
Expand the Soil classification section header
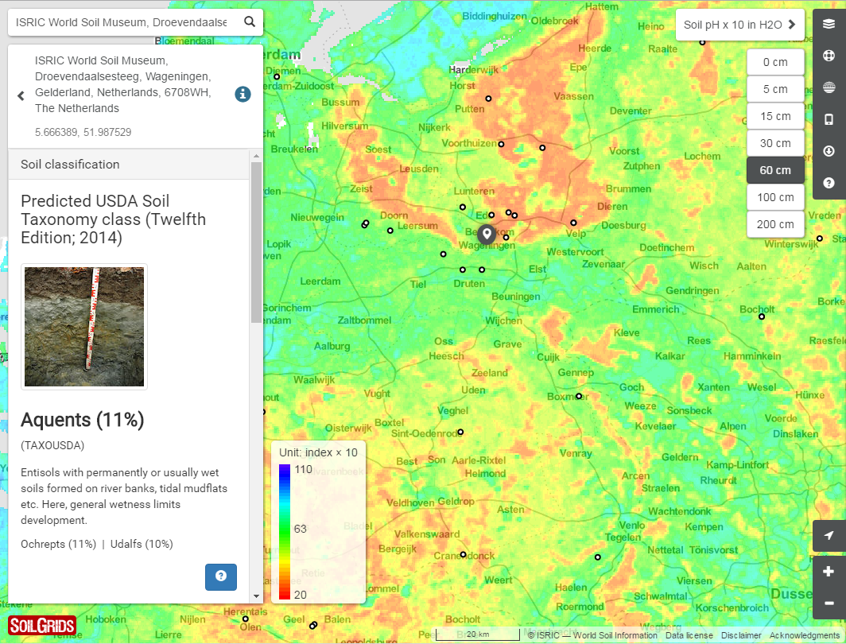pos(127,165)
